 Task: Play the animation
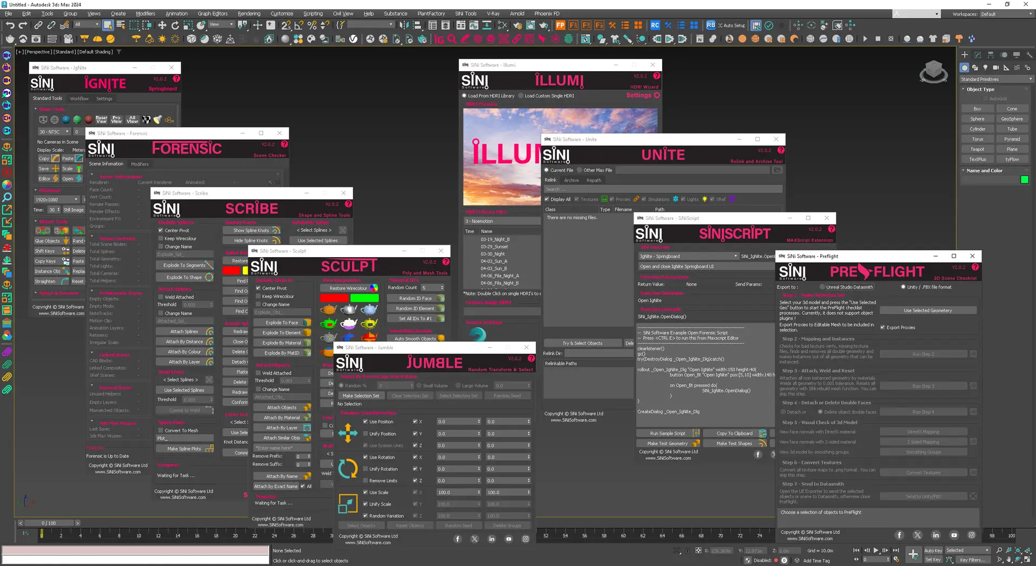[876, 550]
